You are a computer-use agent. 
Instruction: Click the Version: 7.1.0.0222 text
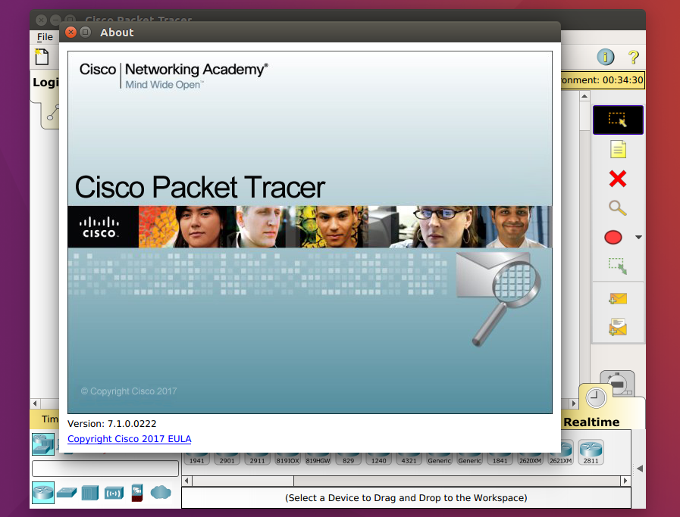(x=112, y=423)
